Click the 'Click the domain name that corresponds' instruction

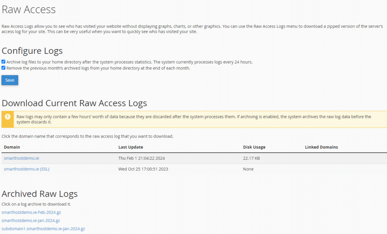point(88,136)
